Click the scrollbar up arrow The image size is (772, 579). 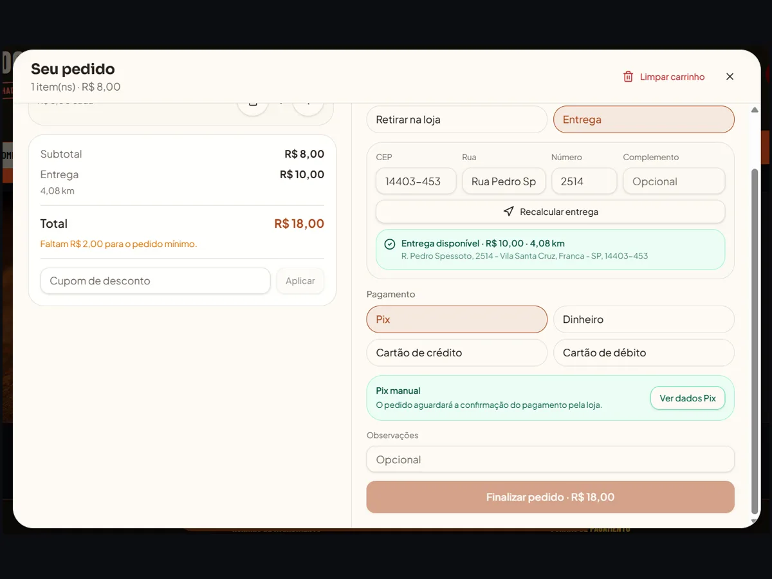pos(755,110)
